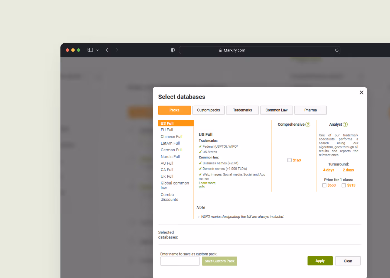Go back in browser history

[107, 50]
